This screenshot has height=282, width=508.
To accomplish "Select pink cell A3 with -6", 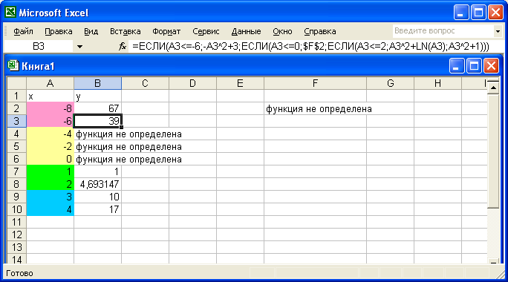I will pos(50,121).
